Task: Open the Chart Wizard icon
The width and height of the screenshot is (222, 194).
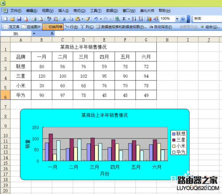Action: 149,19
